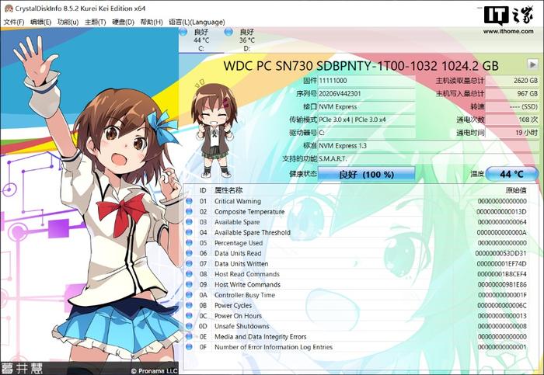
Task: Click the status orb for Host Write Commands
Action: pyautogui.click(x=189, y=284)
